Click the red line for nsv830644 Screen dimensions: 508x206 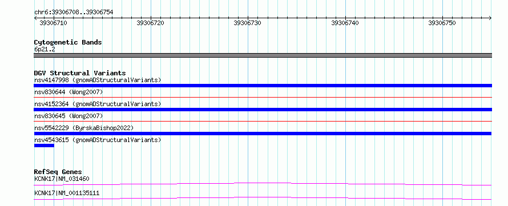pos(263,97)
